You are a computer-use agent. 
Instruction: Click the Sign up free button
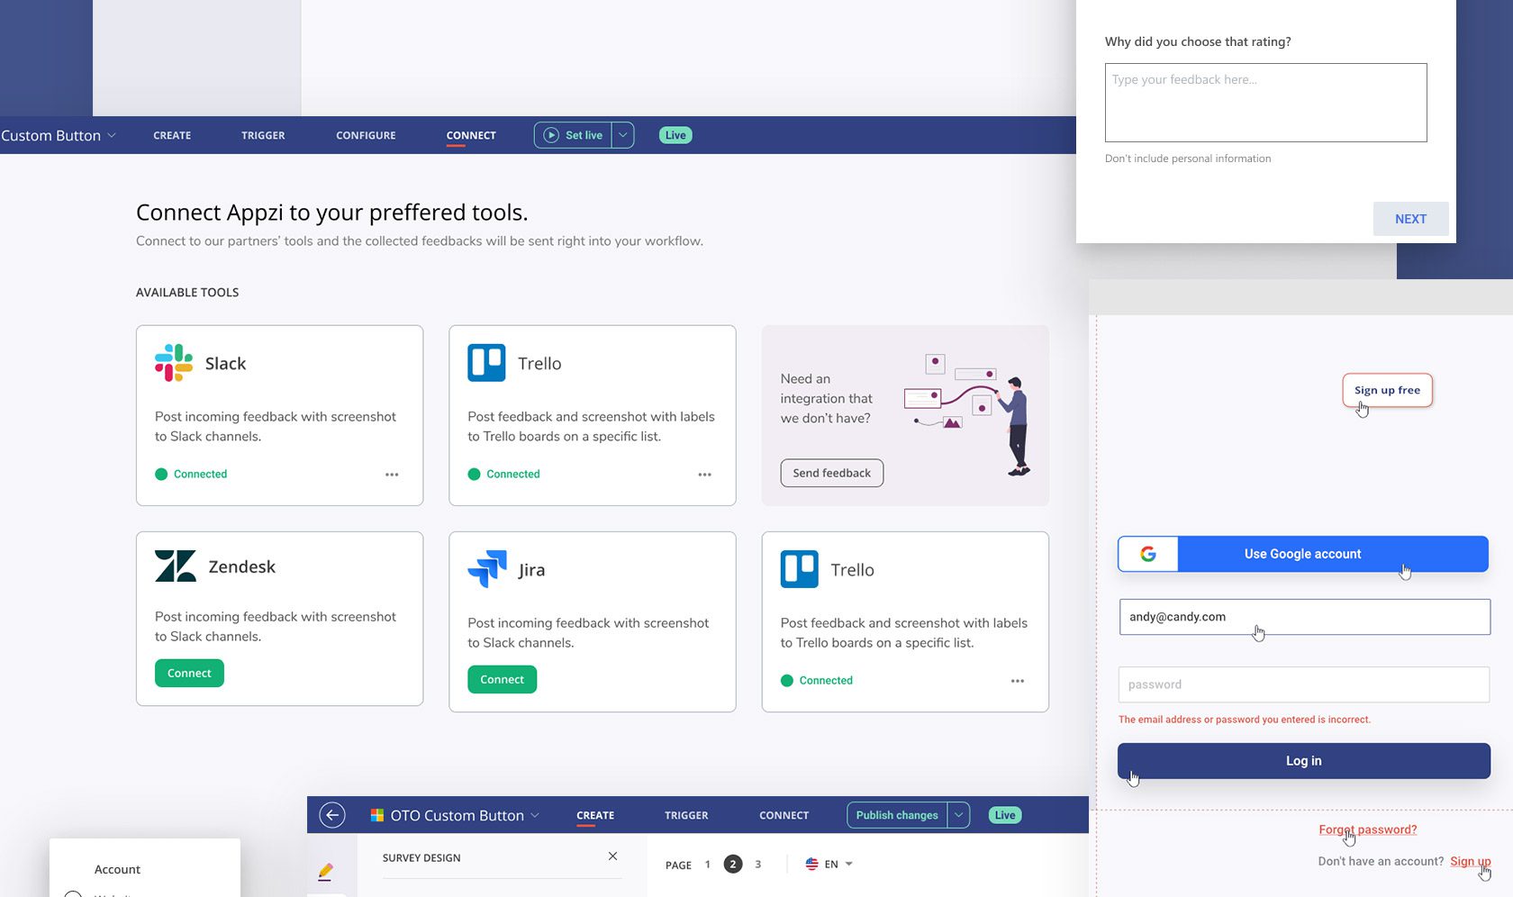[x=1387, y=390]
